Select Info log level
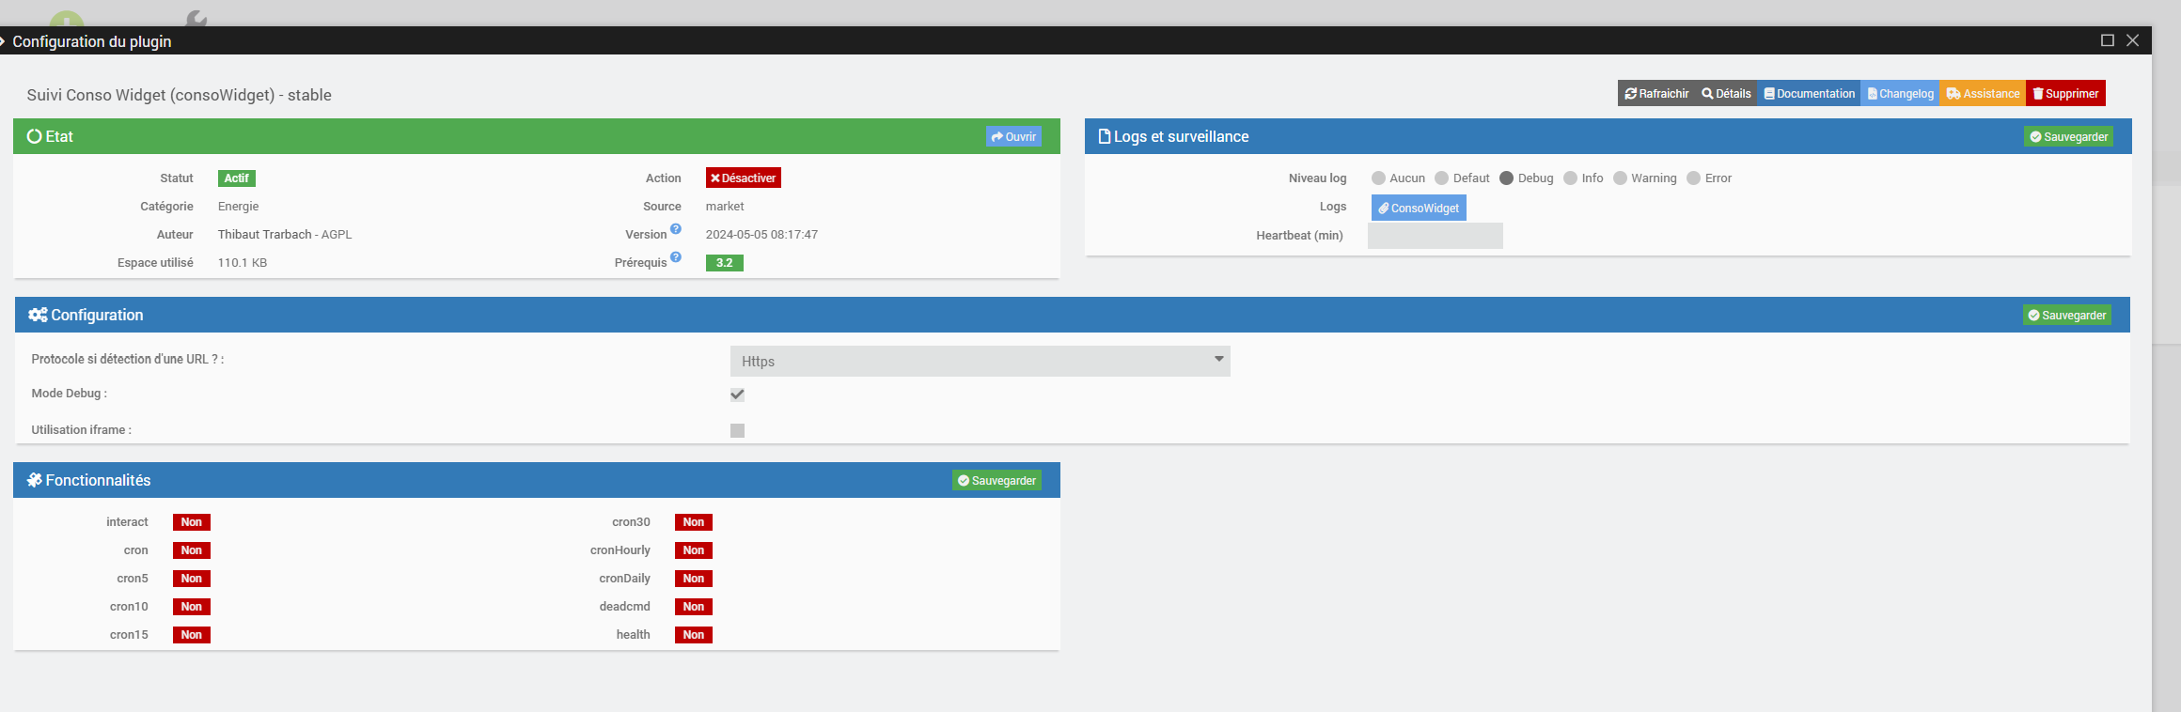2181x712 pixels. pos(1570,178)
